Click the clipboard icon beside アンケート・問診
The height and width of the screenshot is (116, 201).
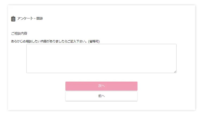pos(13,19)
